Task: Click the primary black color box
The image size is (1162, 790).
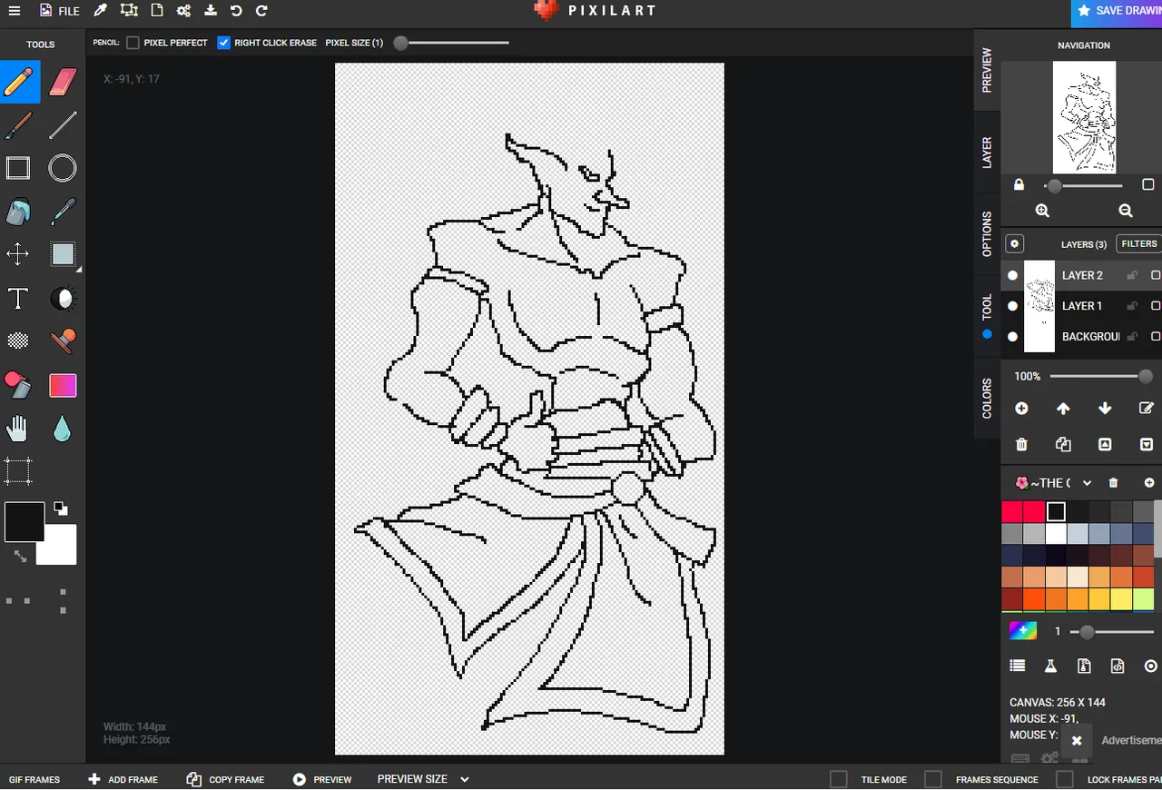Action: click(x=25, y=522)
